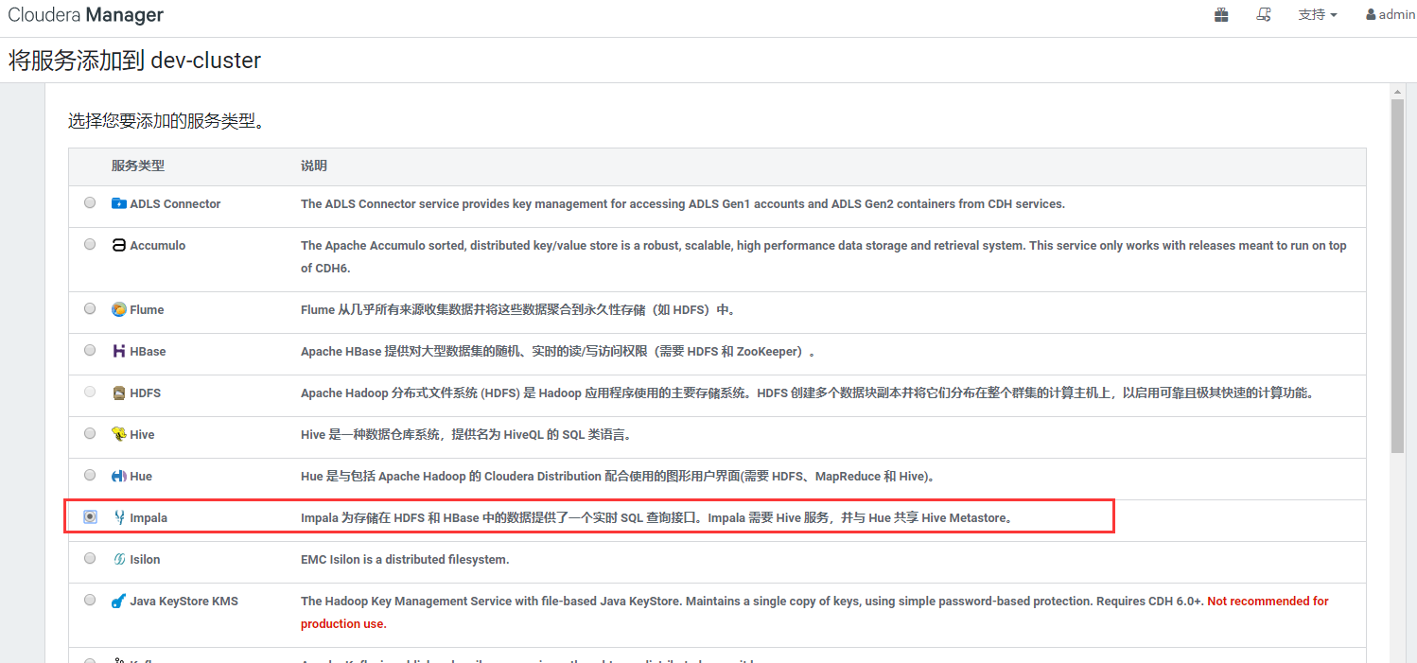1417x663 pixels.
Task: Click the Accumulo service icon
Action: pos(118,245)
